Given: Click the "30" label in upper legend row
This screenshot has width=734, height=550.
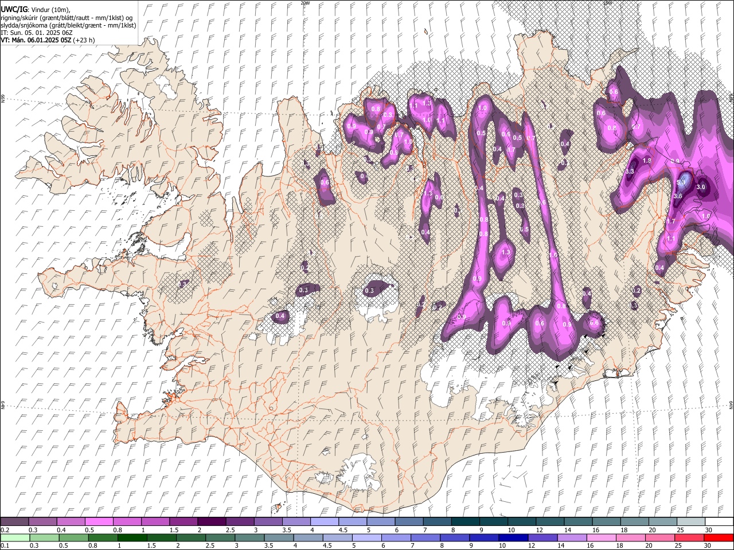Looking at the screenshot, I should coord(708,529).
